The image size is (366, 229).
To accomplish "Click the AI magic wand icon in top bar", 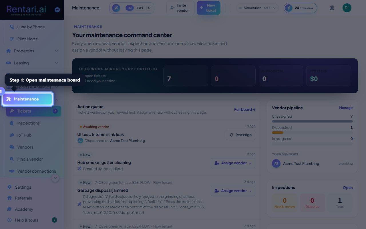I will click(x=116, y=8).
